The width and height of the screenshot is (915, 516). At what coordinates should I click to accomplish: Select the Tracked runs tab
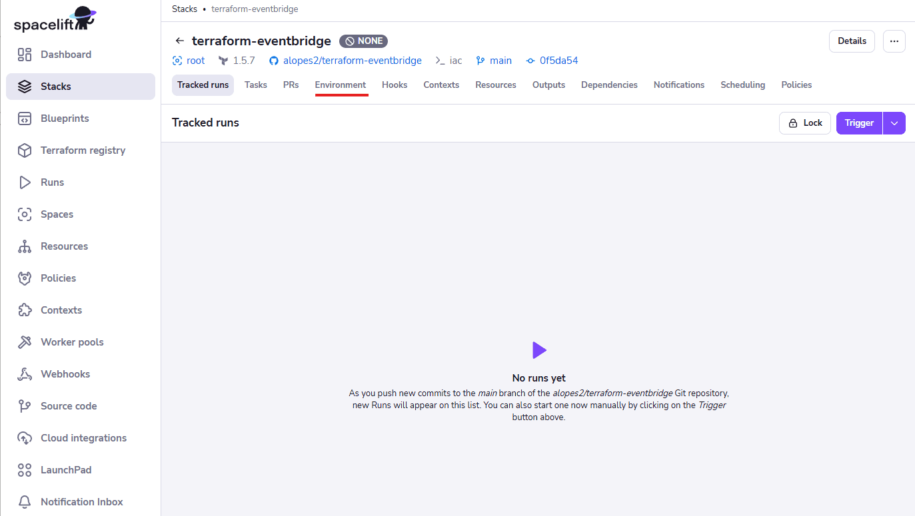pos(203,85)
